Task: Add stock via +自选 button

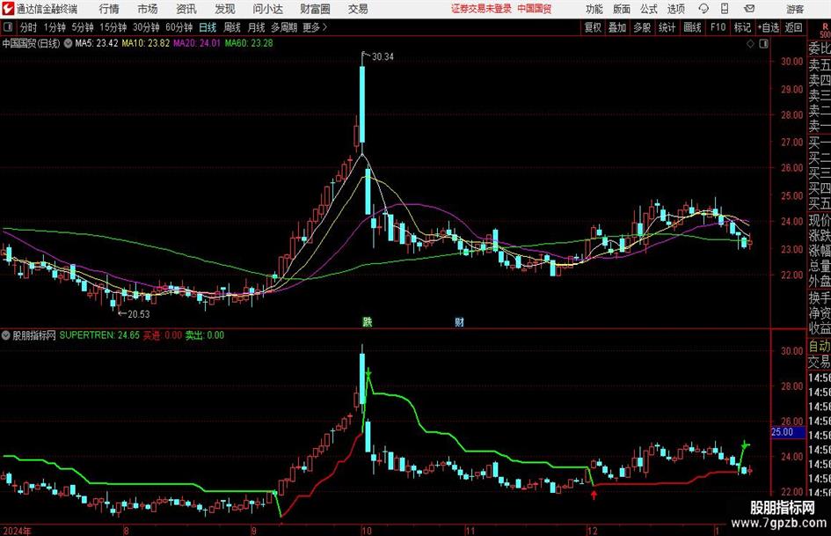Action: 769,27
